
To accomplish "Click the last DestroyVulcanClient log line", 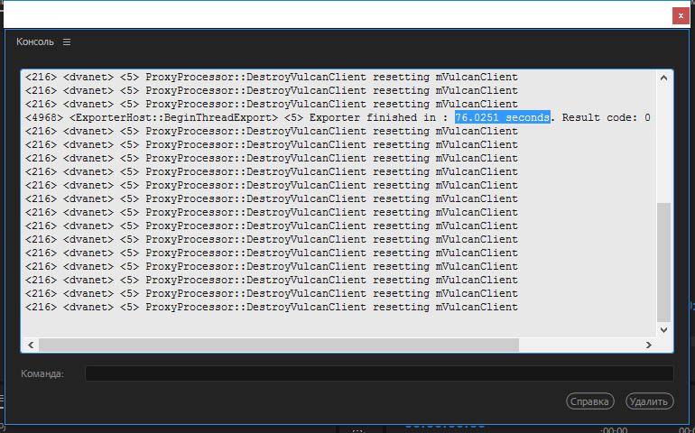I will pyautogui.click(x=271, y=308).
